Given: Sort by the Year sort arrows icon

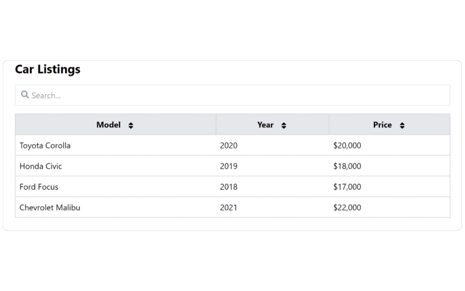Looking at the screenshot, I should pyautogui.click(x=284, y=125).
